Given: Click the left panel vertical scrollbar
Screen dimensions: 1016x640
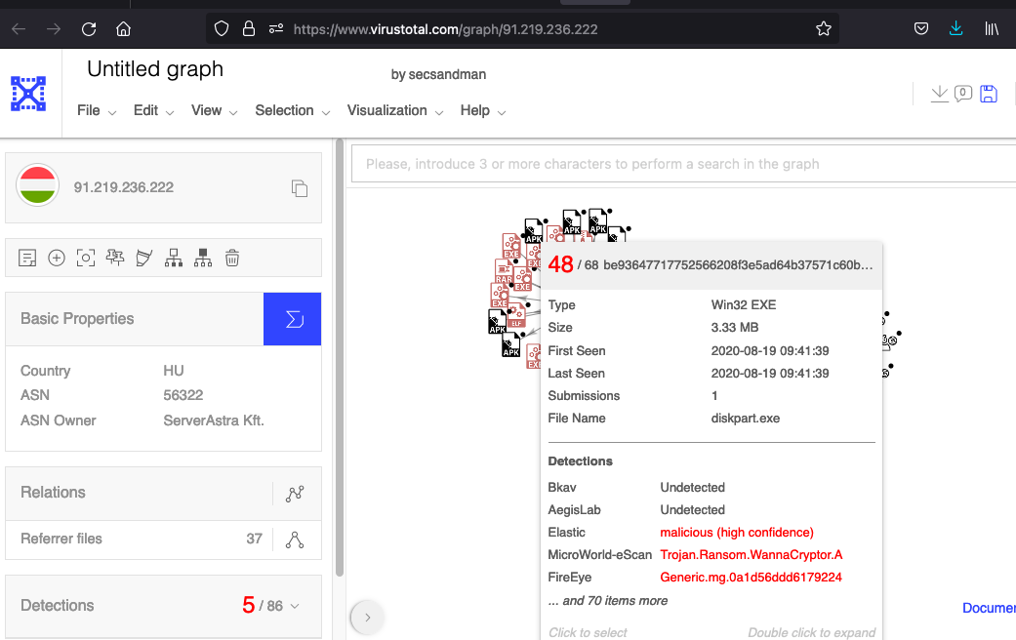Looking at the screenshot, I should click(x=339, y=361).
